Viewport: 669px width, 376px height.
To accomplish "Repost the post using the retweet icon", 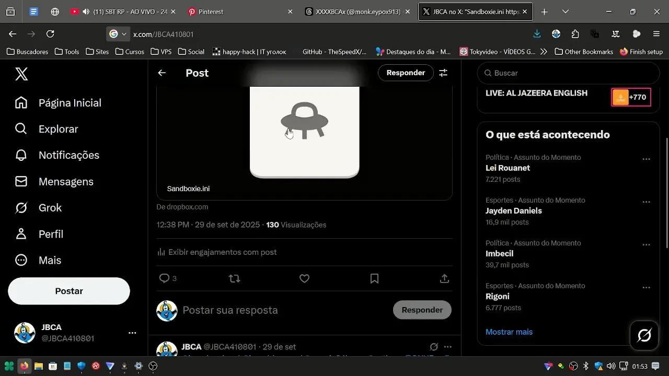I will [235, 279].
